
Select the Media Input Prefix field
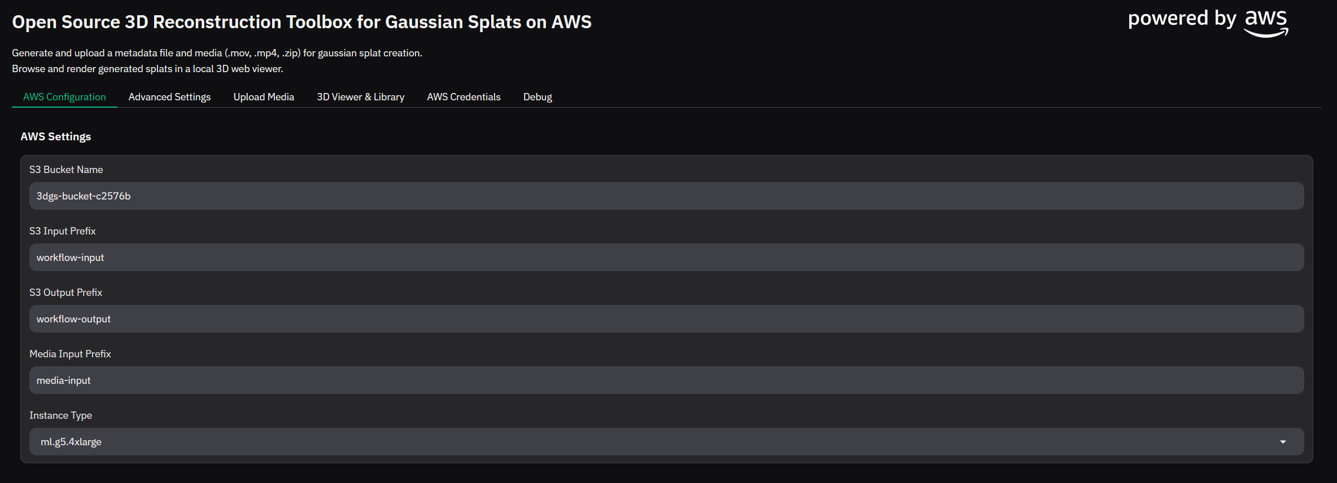tap(666, 380)
